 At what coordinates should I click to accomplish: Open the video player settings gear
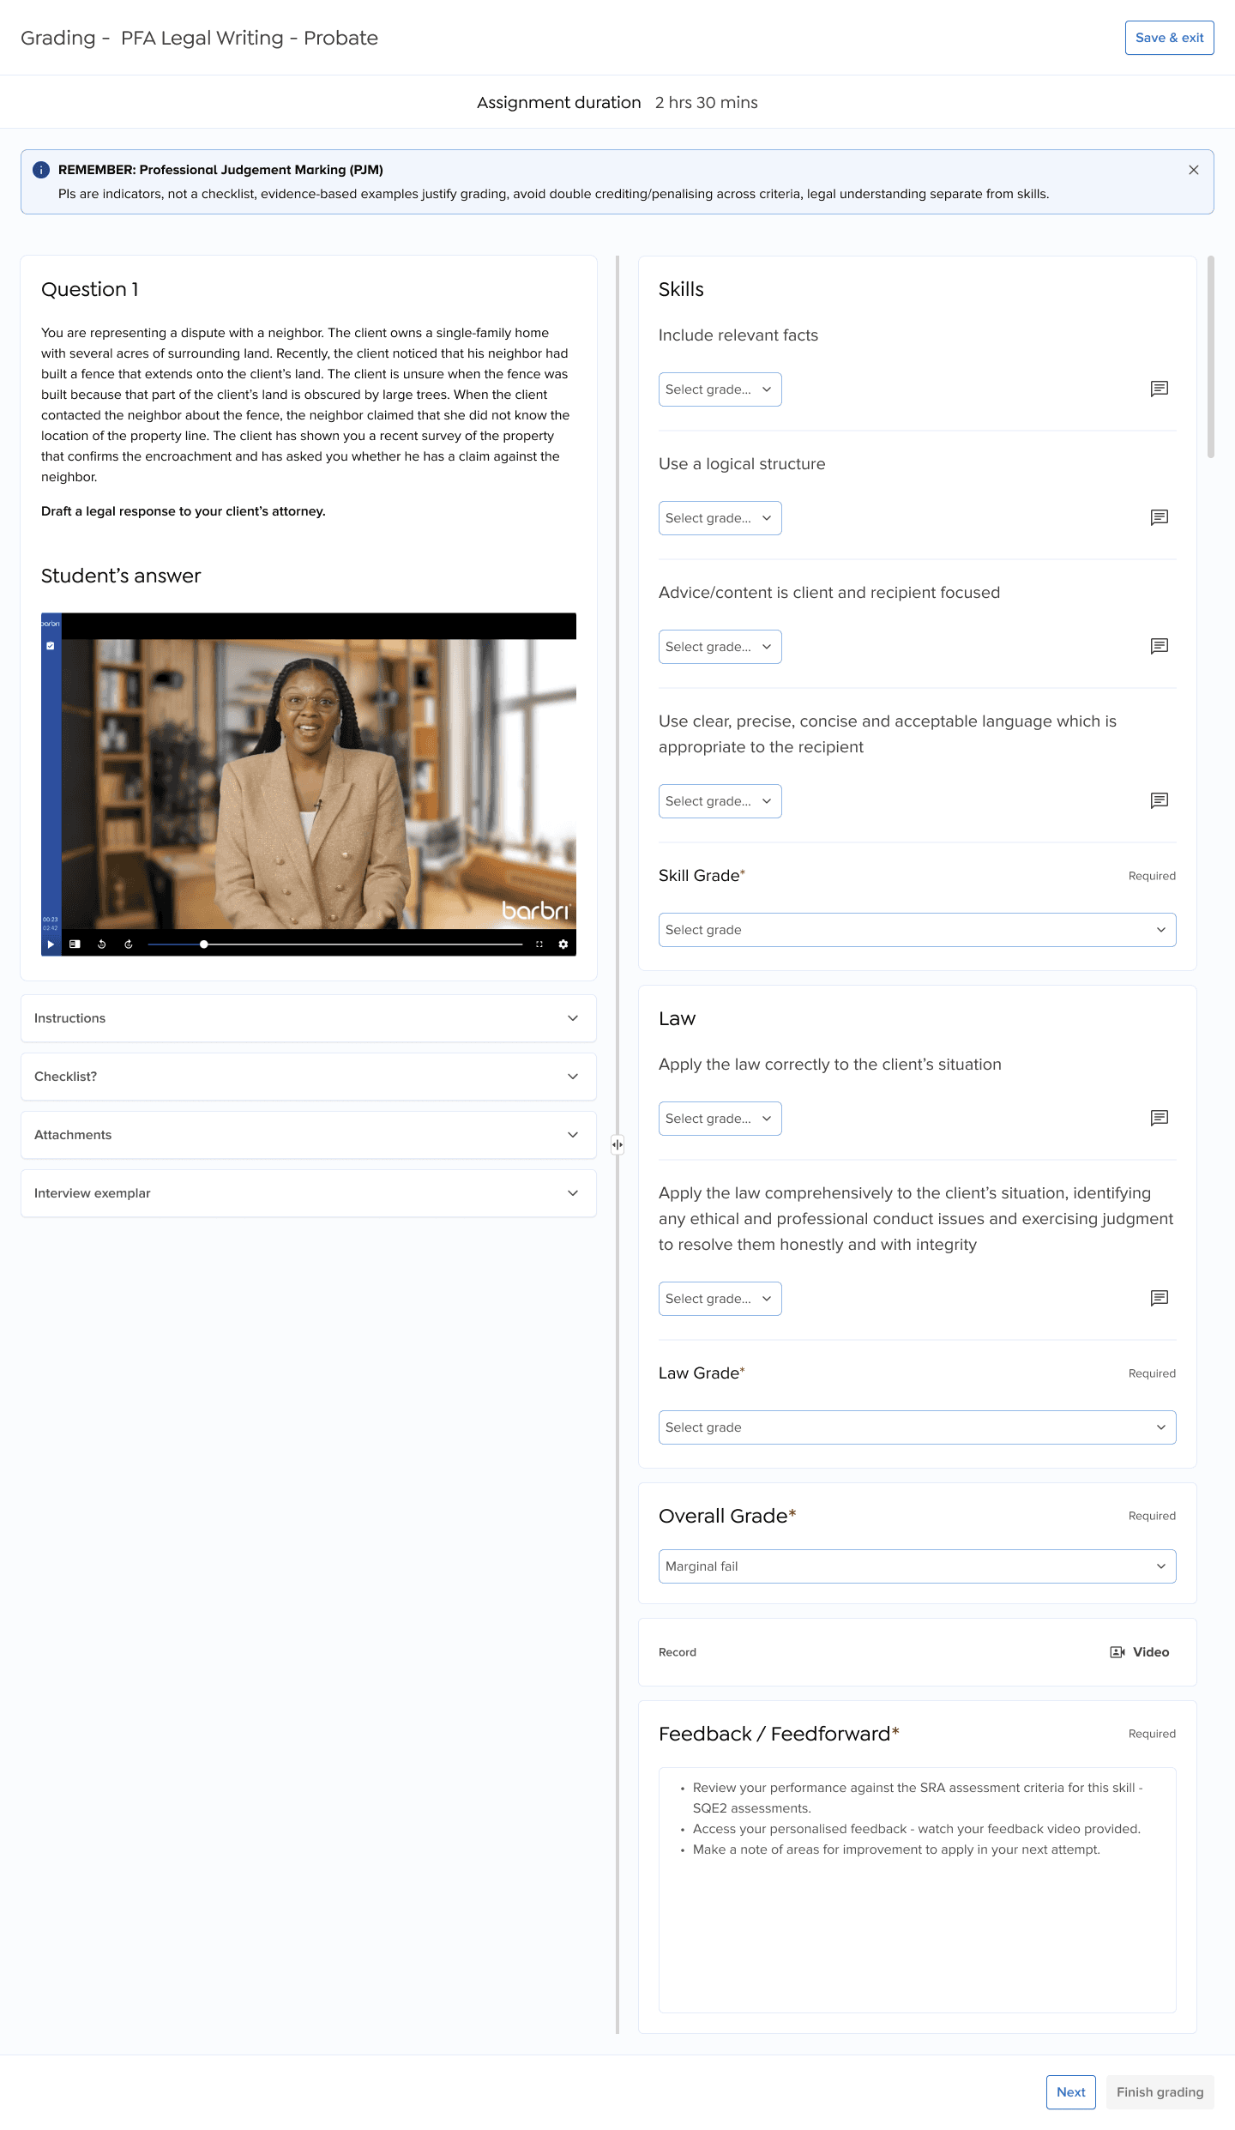point(563,944)
